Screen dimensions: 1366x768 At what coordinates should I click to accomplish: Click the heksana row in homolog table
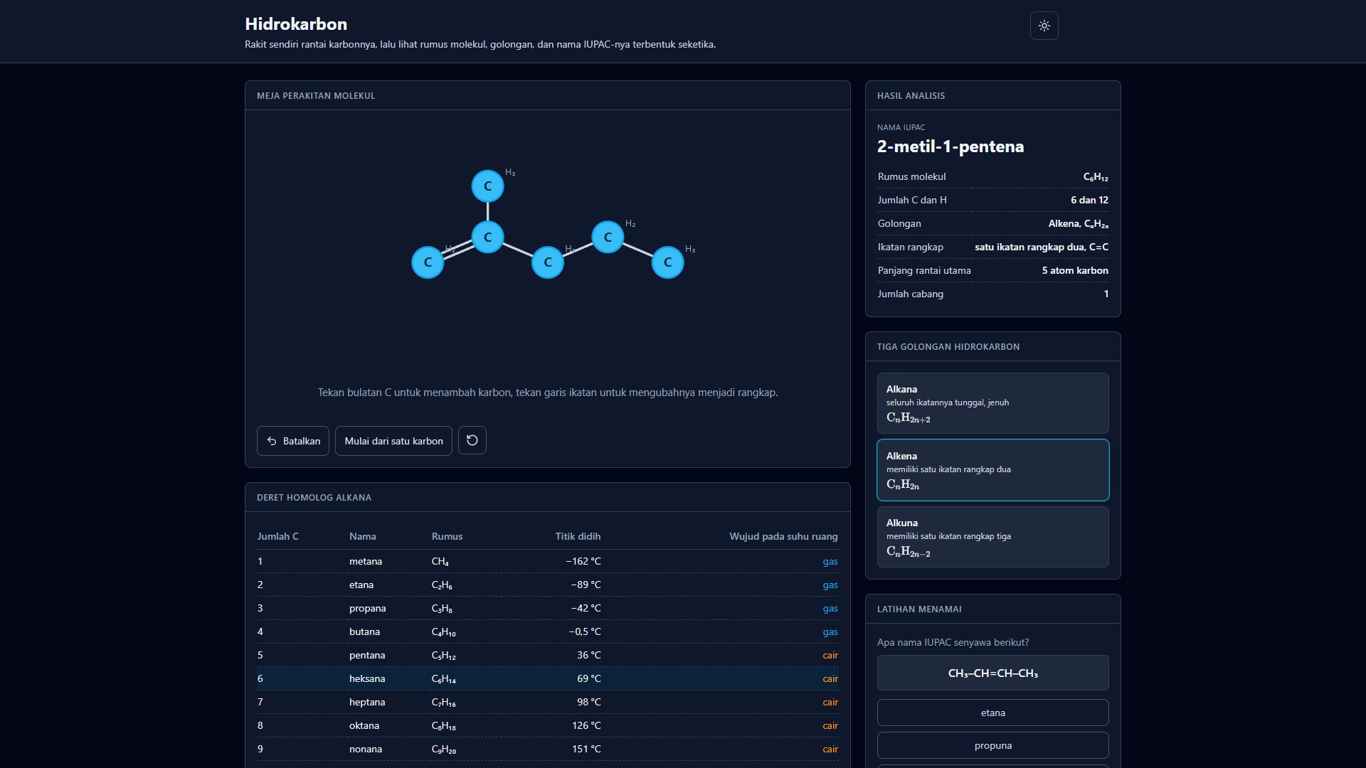pyautogui.click(x=547, y=678)
